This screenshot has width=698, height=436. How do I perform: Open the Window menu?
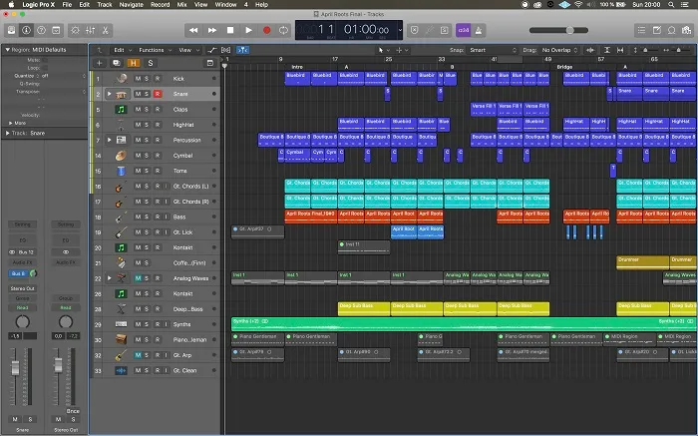[x=225, y=4]
